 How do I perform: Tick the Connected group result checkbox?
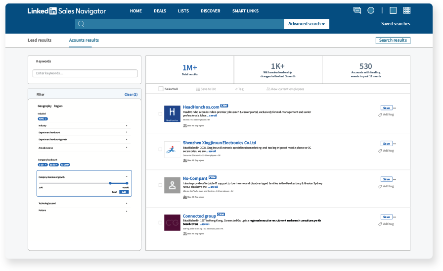pos(160,222)
